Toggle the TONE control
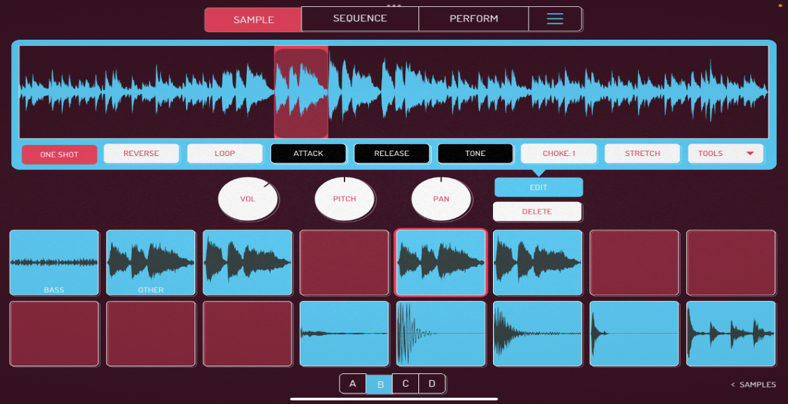This screenshot has height=404, width=788. tap(475, 153)
